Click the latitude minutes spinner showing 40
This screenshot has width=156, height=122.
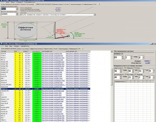[x=131, y=71]
